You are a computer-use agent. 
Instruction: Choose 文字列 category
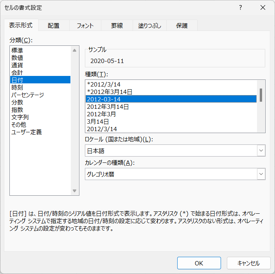[x=40, y=117]
